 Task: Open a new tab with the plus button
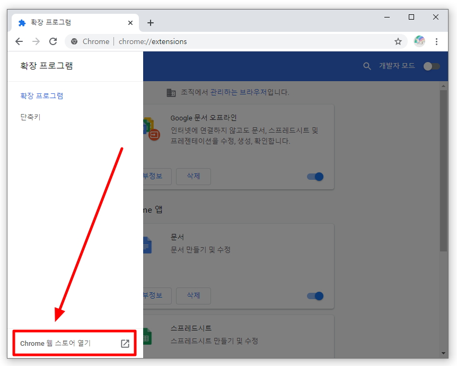151,23
